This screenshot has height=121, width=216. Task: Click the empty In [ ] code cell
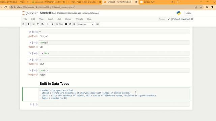[x=114, y=104]
